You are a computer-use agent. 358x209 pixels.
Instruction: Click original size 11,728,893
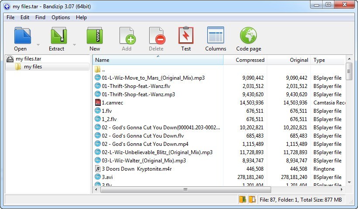[x=295, y=152]
